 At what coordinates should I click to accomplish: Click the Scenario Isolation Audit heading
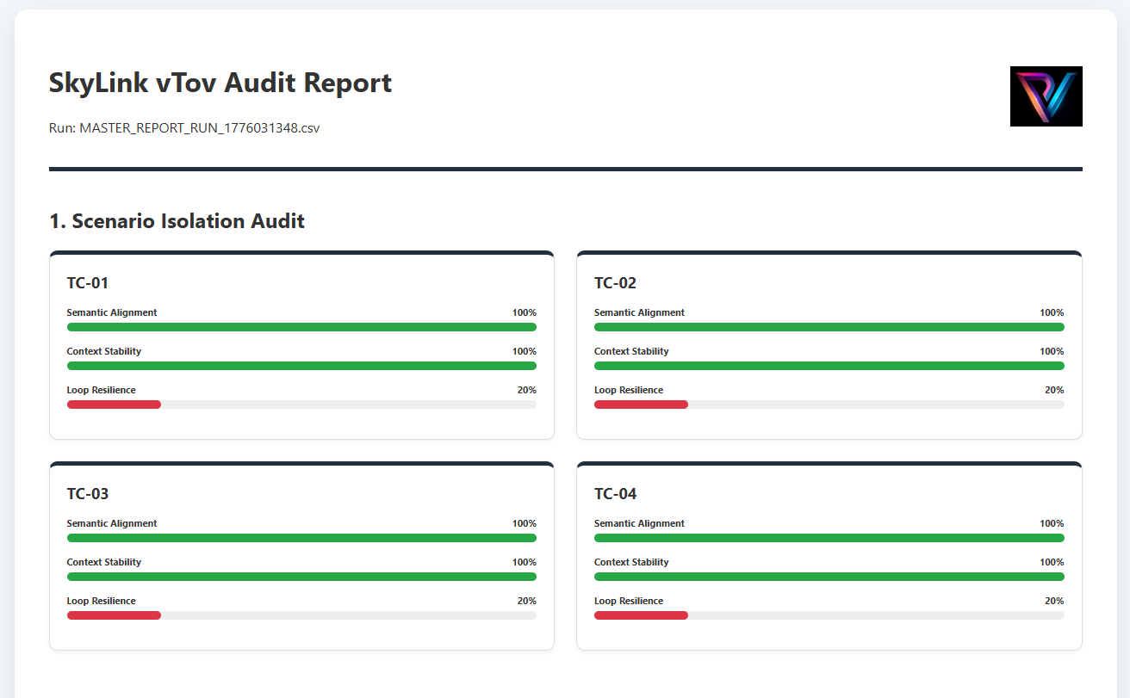[177, 221]
